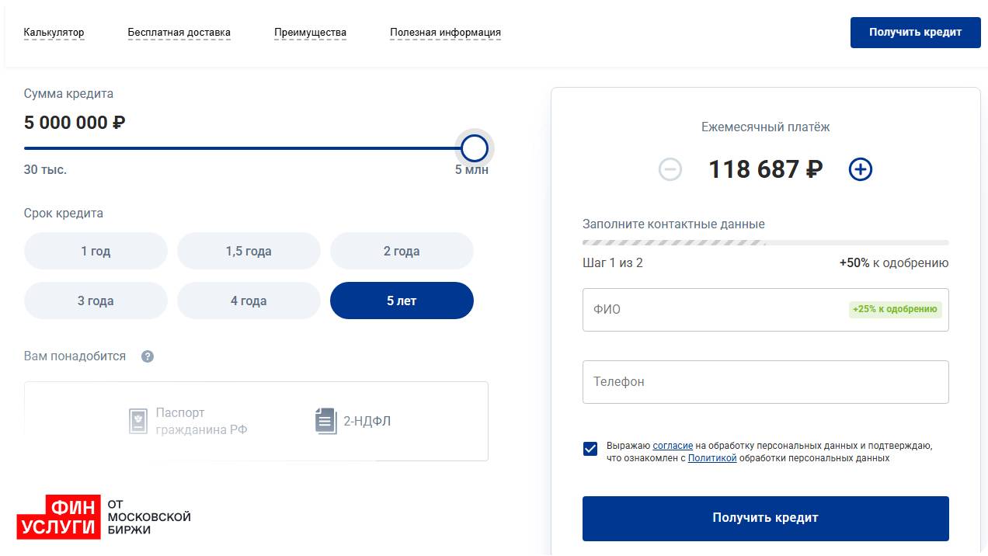Screen dimensions: 988x556
Task: Select the 5 лет loan term
Action: tap(402, 301)
